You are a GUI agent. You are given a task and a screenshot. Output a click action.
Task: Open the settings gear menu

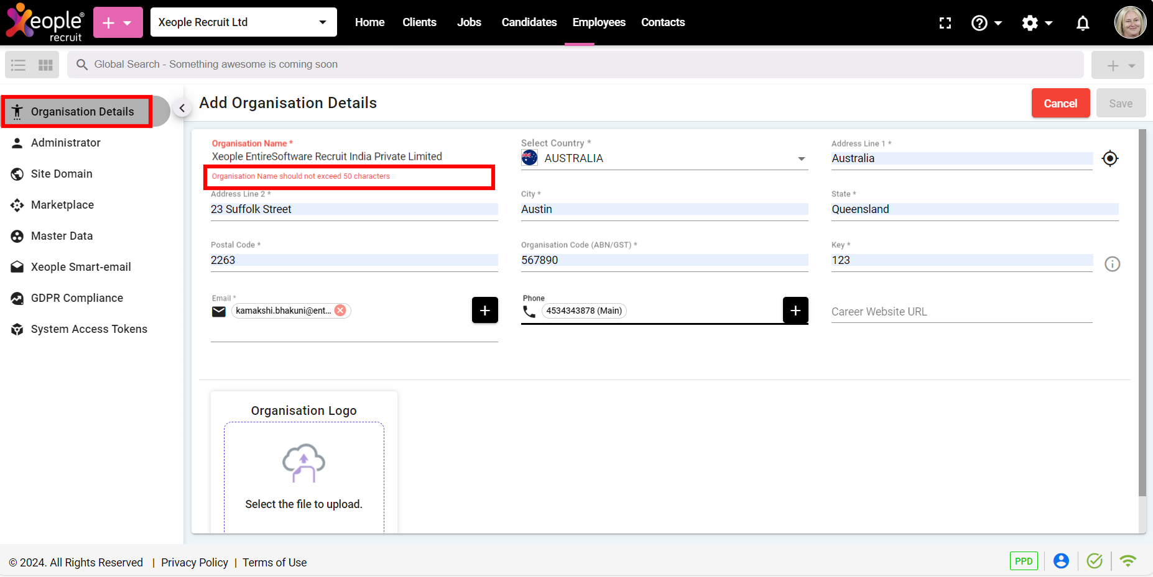click(x=1037, y=23)
